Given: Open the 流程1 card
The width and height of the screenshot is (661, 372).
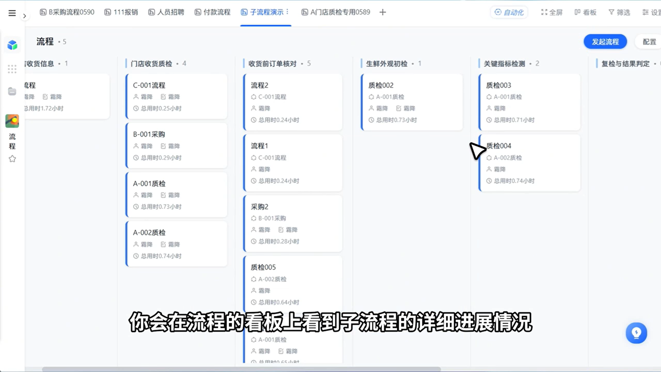Looking at the screenshot, I should (x=293, y=163).
